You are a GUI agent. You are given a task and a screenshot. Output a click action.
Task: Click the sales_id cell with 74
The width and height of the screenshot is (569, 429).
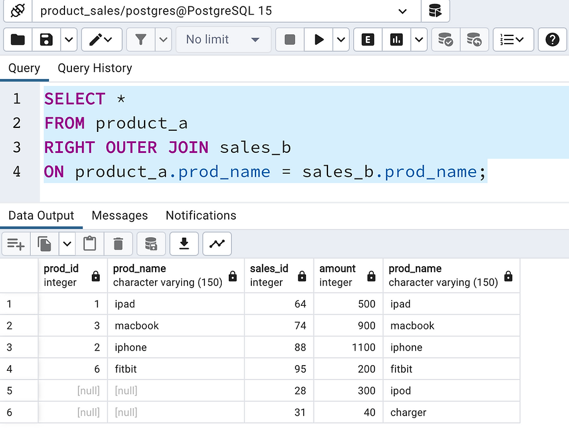pos(279,326)
